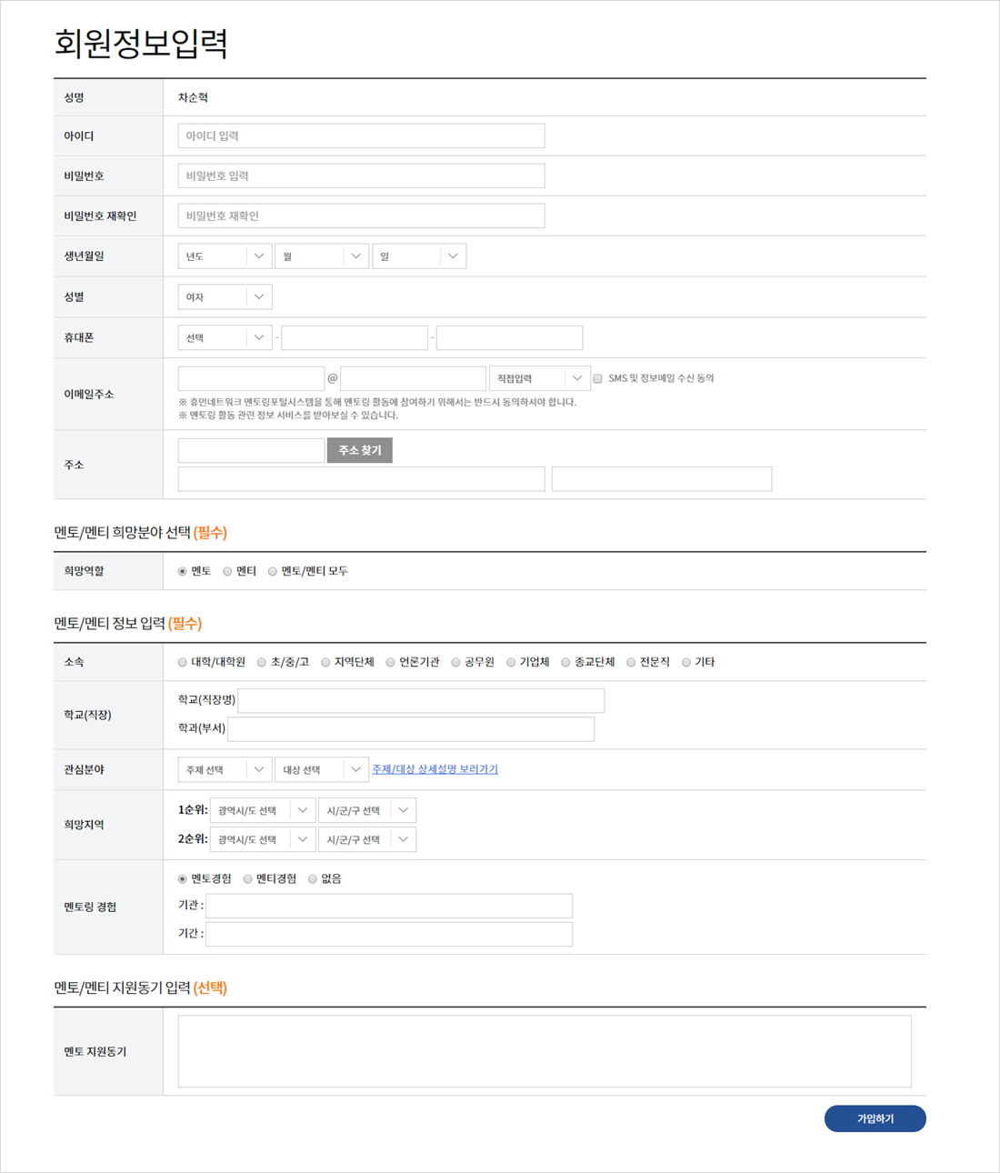Select 공무원 affiliation radio button

(456, 663)
